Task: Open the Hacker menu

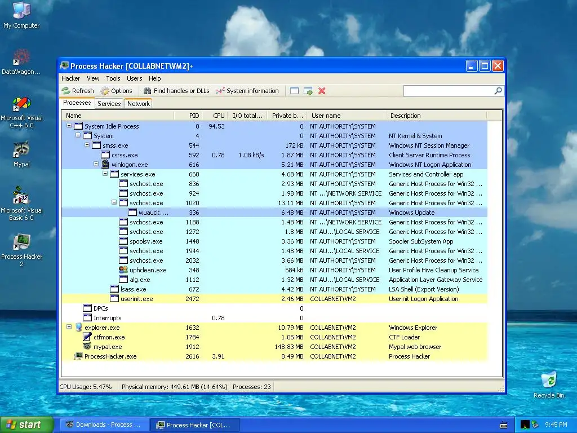Action: click(70, 78)
